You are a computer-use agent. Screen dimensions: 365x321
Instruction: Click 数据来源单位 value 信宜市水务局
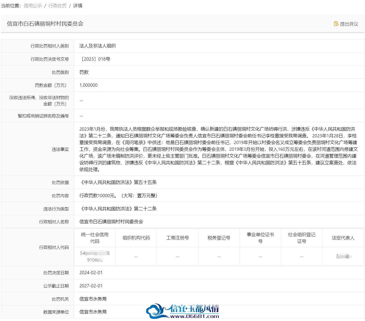point(93,312)
